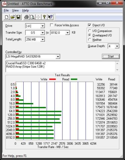This screenshot has width=125, height=160.
Task: Click the 8192.0 transfer size label
Action: click(x=10, y=138)
